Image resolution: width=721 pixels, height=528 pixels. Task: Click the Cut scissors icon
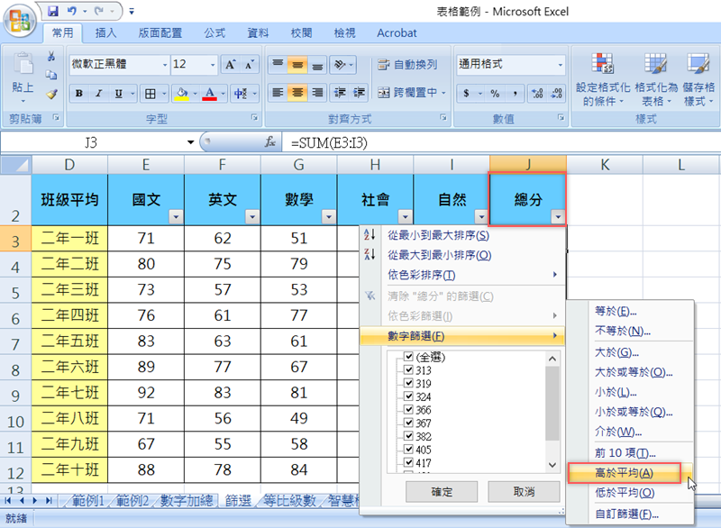tap(51, 57)
